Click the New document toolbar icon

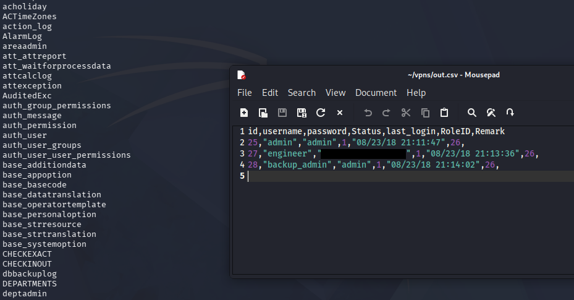pyautogui.click(x=244, y=113)
